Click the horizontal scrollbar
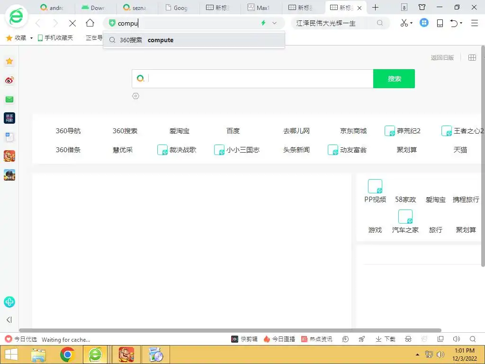Screen dimensions: 485x364 (230, 330)
